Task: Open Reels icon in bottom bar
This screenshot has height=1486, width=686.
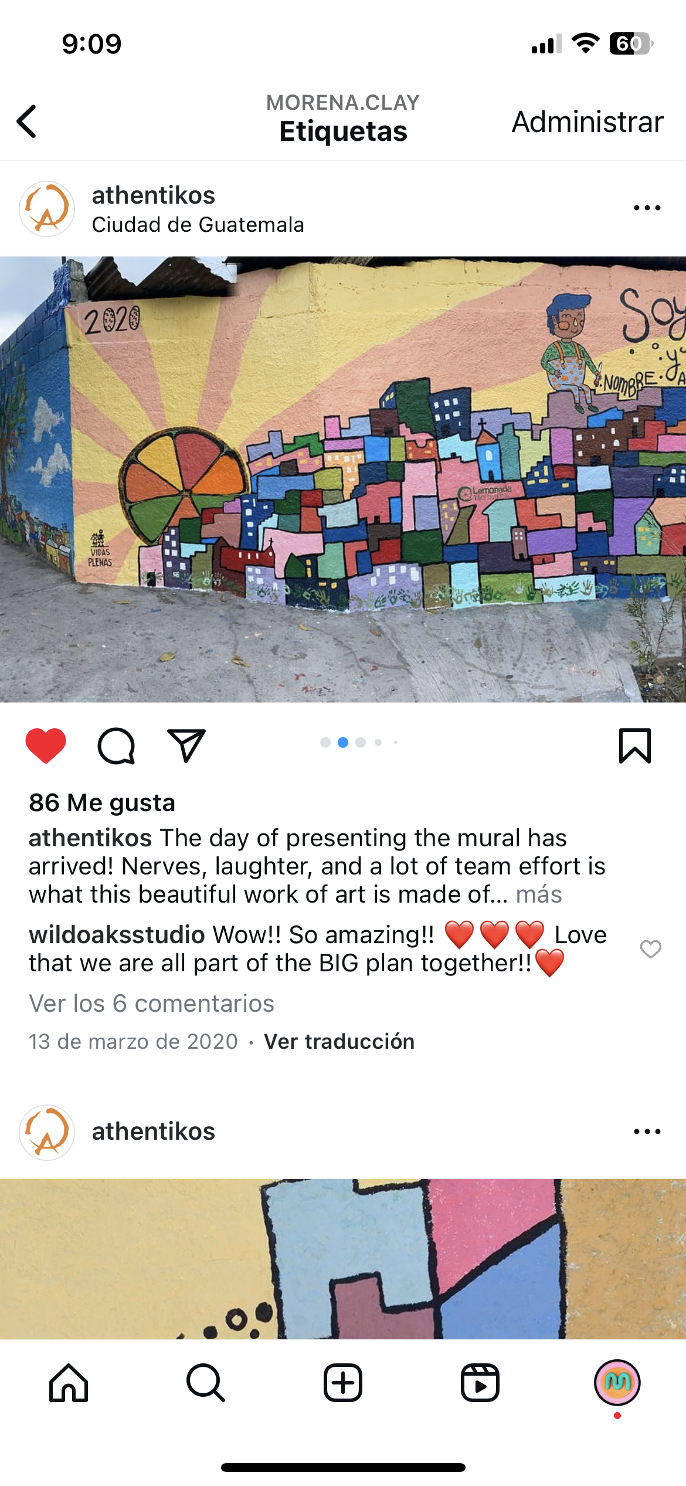Action: click(480, 1383)
